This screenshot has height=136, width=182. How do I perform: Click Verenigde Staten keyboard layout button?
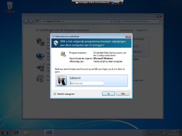(92, 2)
